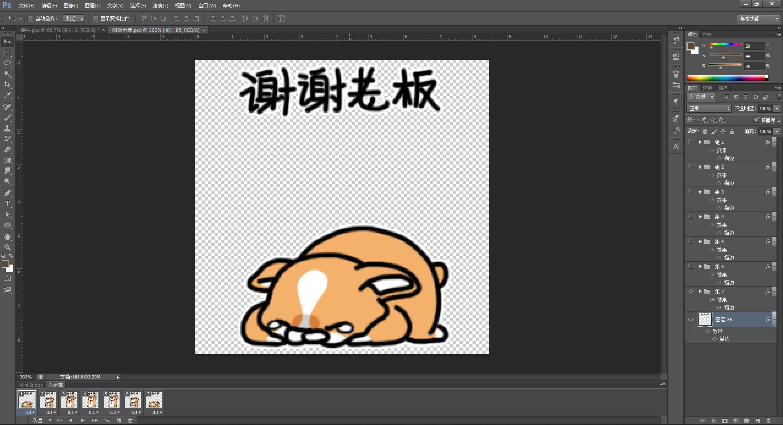Show the 组 1 layer group

(x=691, y=142)
